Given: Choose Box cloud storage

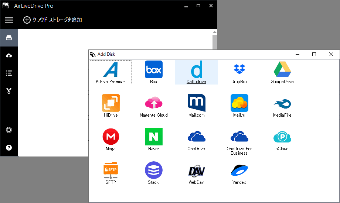Looking at the screenshot, I should 153,72.
